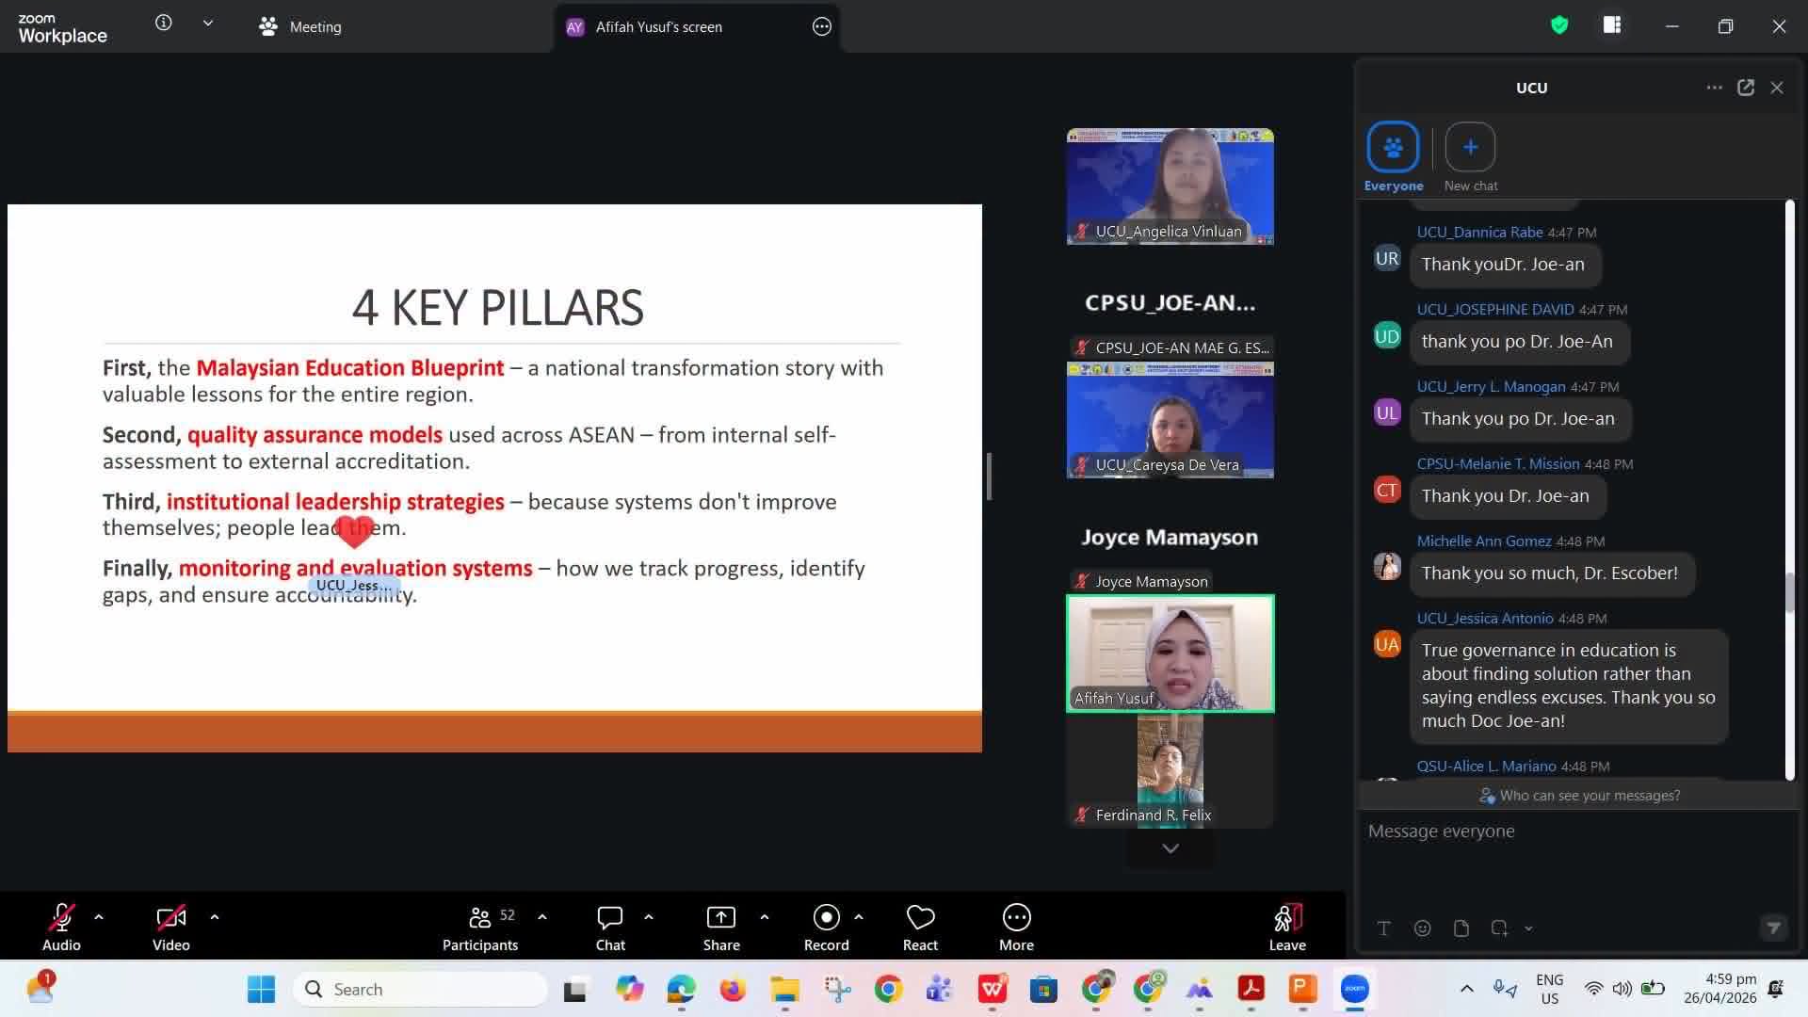Screen dimensions: 1808x1017
Task: Pop out the UCU chat window
Action: [1746, 88]
